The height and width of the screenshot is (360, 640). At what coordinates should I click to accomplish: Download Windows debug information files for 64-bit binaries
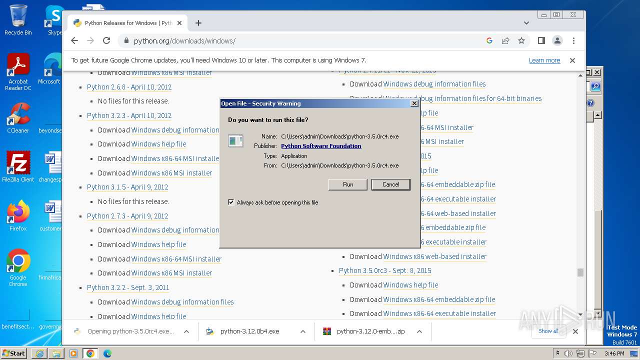(462, 98)
